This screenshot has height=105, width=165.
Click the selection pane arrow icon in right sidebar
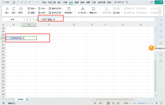pos(161,25)
